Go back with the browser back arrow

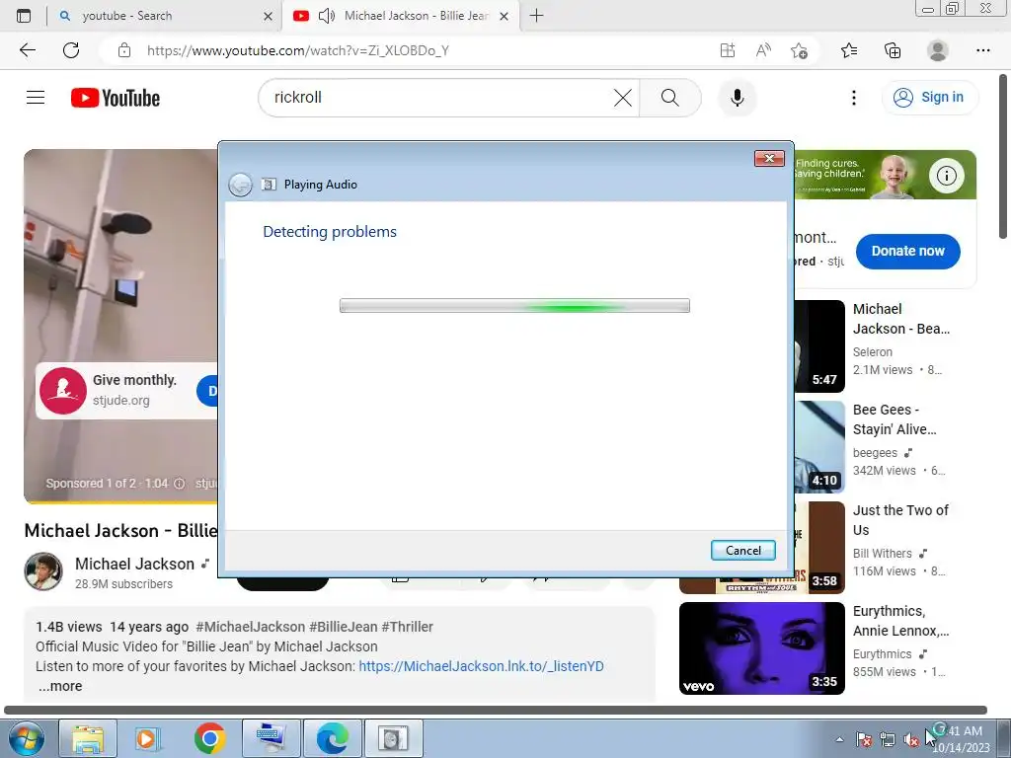27,50
